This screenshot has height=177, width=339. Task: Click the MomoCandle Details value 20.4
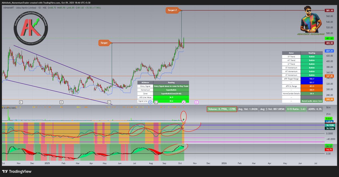tap(312, 94)
